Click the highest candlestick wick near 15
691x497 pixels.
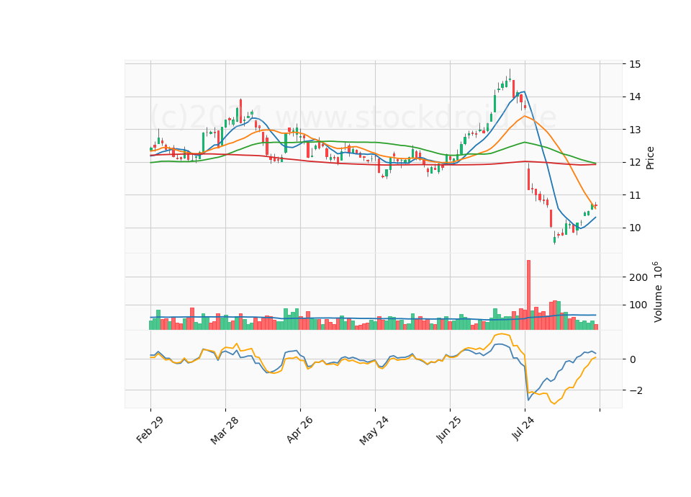pos(510,75)
